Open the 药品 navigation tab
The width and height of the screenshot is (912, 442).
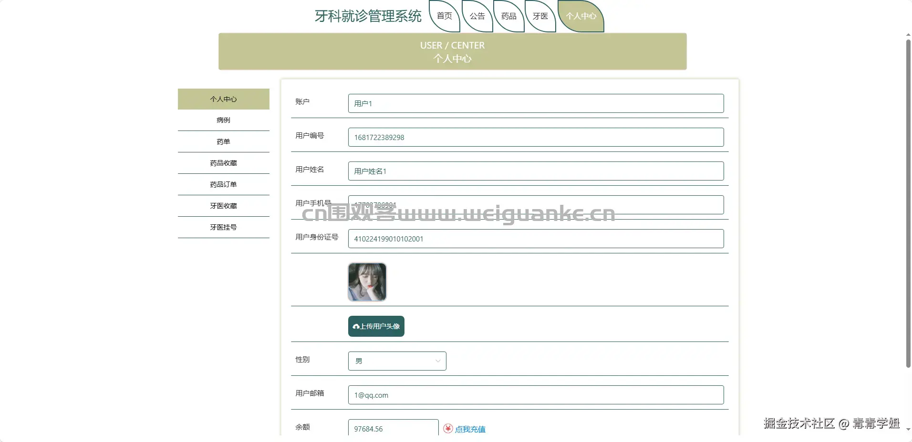coord(509,16)
